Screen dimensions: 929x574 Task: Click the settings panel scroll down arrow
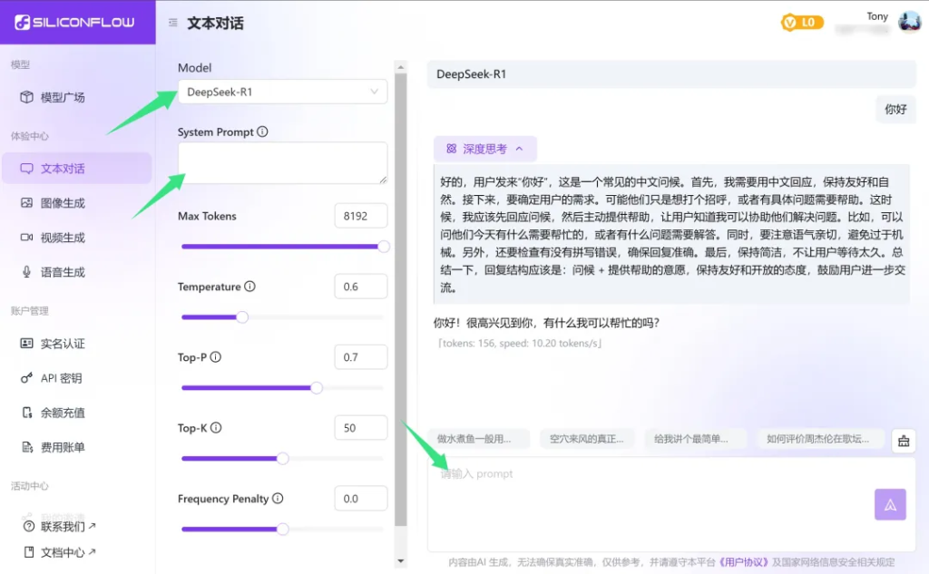coord(400,560)
